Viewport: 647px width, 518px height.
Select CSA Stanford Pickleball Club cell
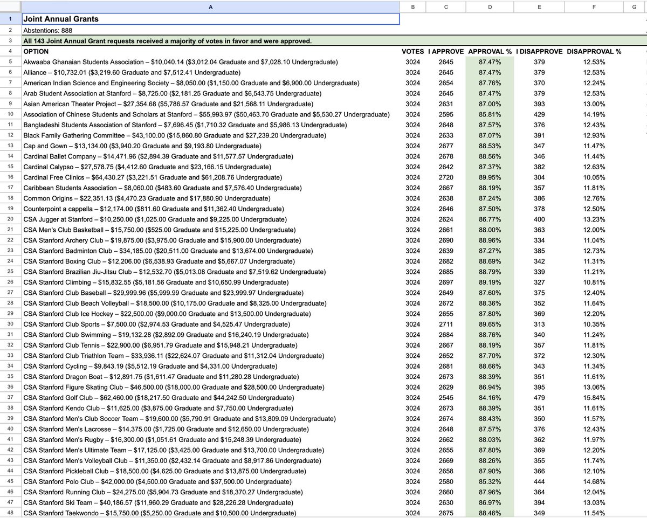210,471
